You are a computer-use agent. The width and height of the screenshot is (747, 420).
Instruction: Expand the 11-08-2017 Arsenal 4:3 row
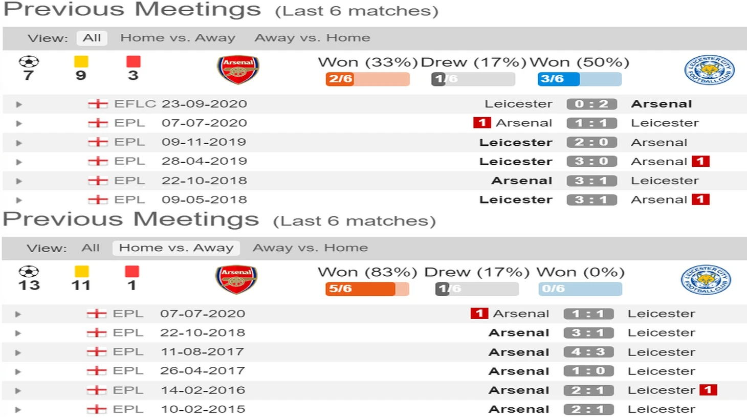pos(18,352)
